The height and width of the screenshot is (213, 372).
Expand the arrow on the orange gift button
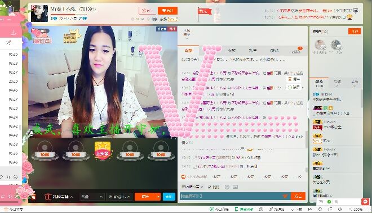(x=158, y=197)
